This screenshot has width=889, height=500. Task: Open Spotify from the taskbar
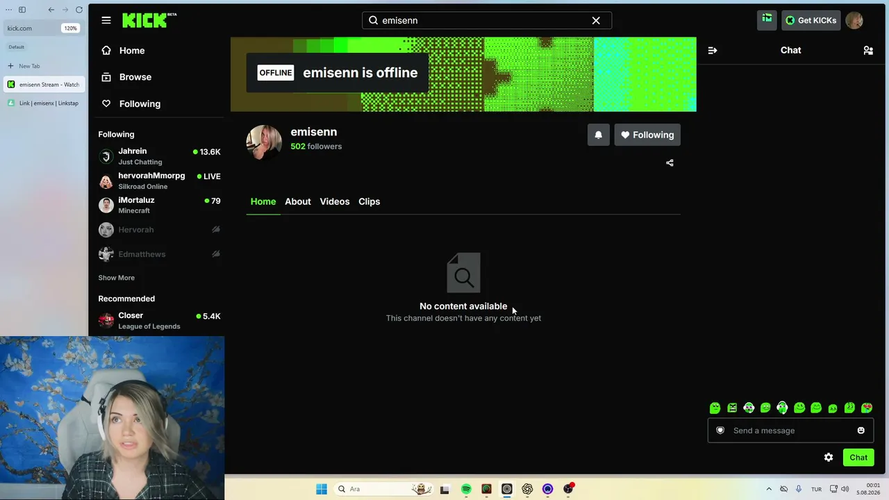coord(466,489)
